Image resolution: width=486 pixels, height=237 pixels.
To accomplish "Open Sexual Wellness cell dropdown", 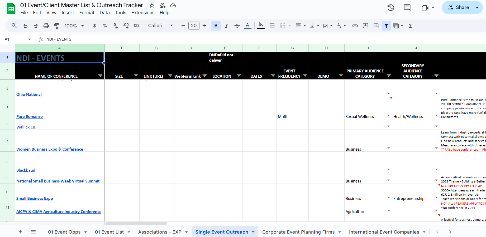I will tap(389, 116).
